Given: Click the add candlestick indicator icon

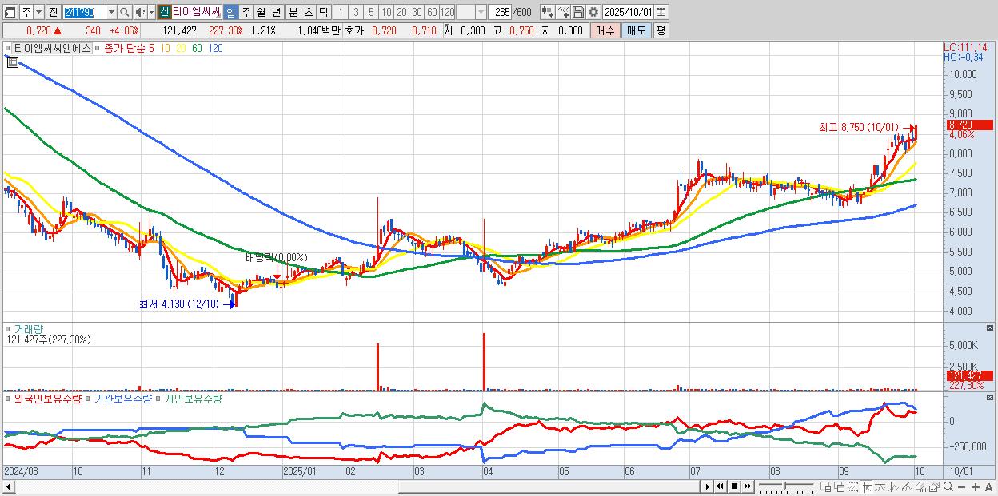Looking at the screenshot, I should click(x=547, y=12).
